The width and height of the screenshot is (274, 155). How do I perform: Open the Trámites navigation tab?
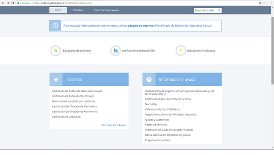(78, 10)
